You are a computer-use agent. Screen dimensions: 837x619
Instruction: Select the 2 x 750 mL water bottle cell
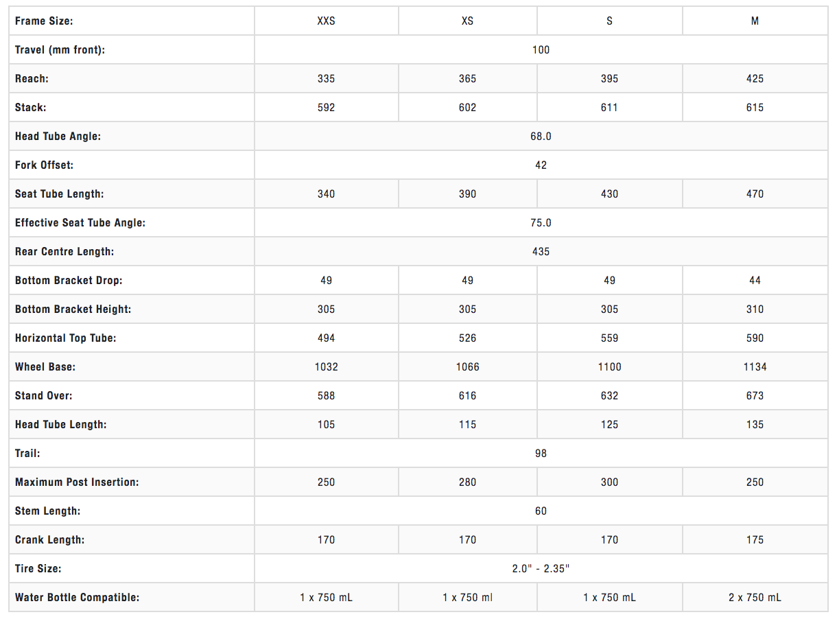click(x=755, y=597)
